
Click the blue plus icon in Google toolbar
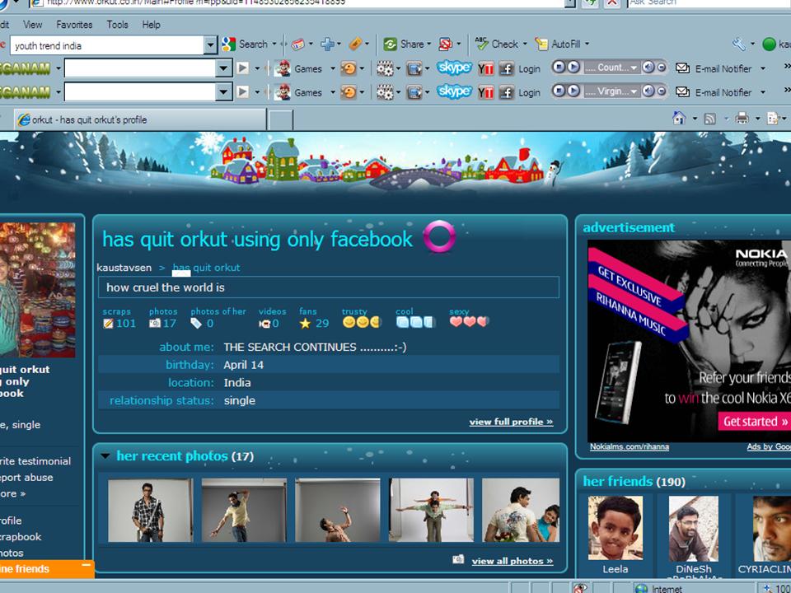coord(327,44)
